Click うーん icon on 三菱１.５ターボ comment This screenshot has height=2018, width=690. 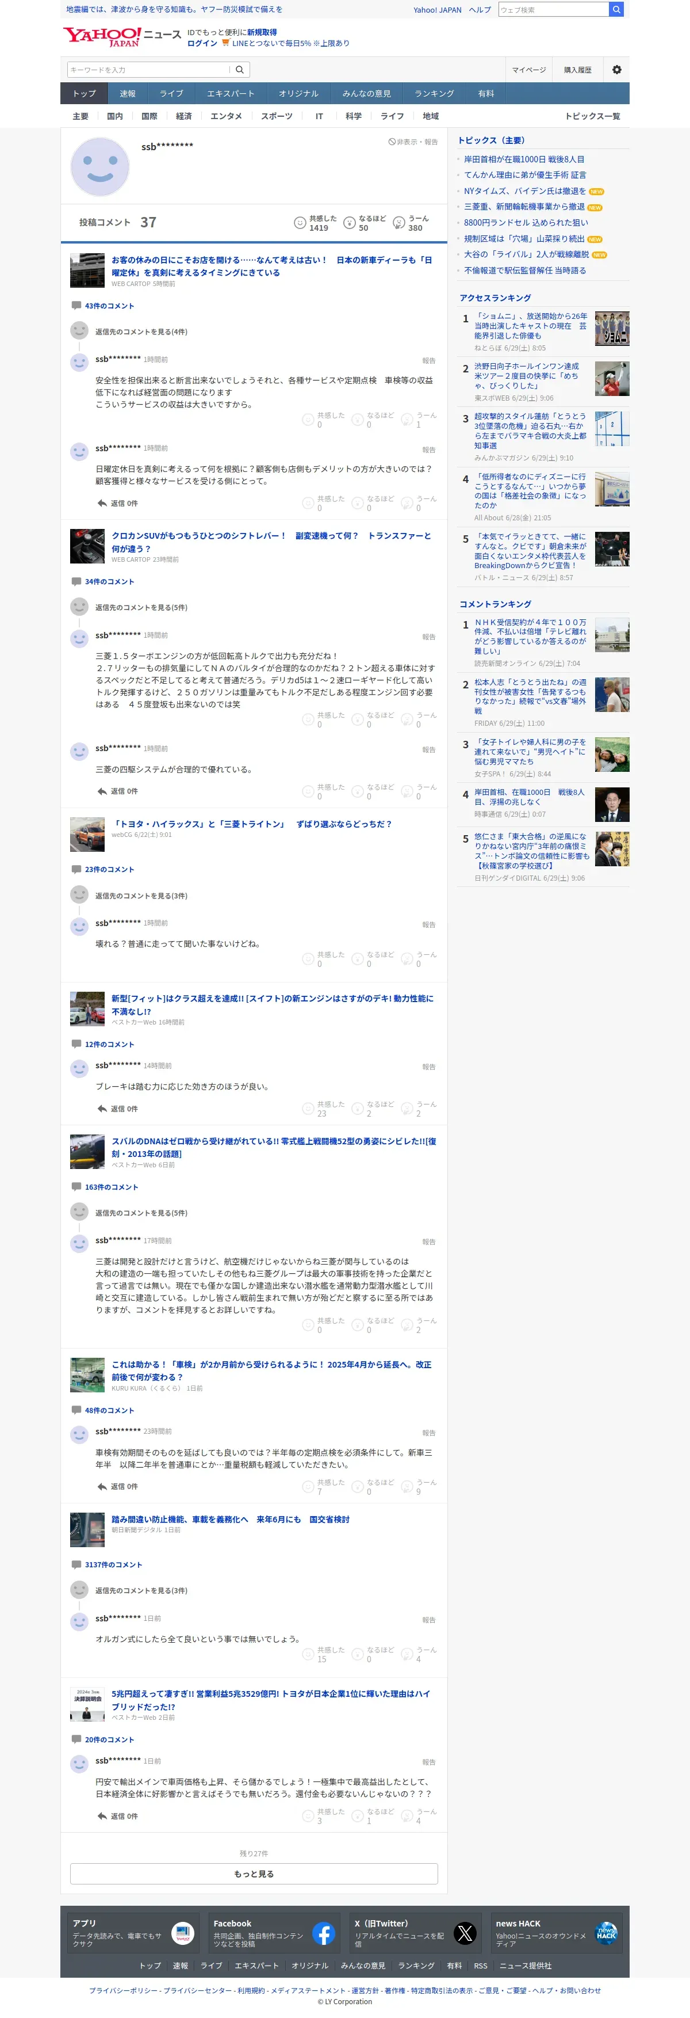(x=407, y=719)
